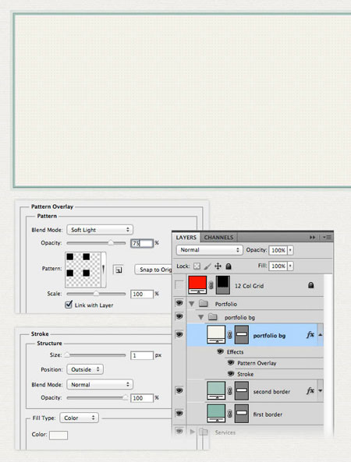Open the Stroke Color swatch
Viewport: 351px width, 462px height.
pyautogui.click(x=58, y=436)
